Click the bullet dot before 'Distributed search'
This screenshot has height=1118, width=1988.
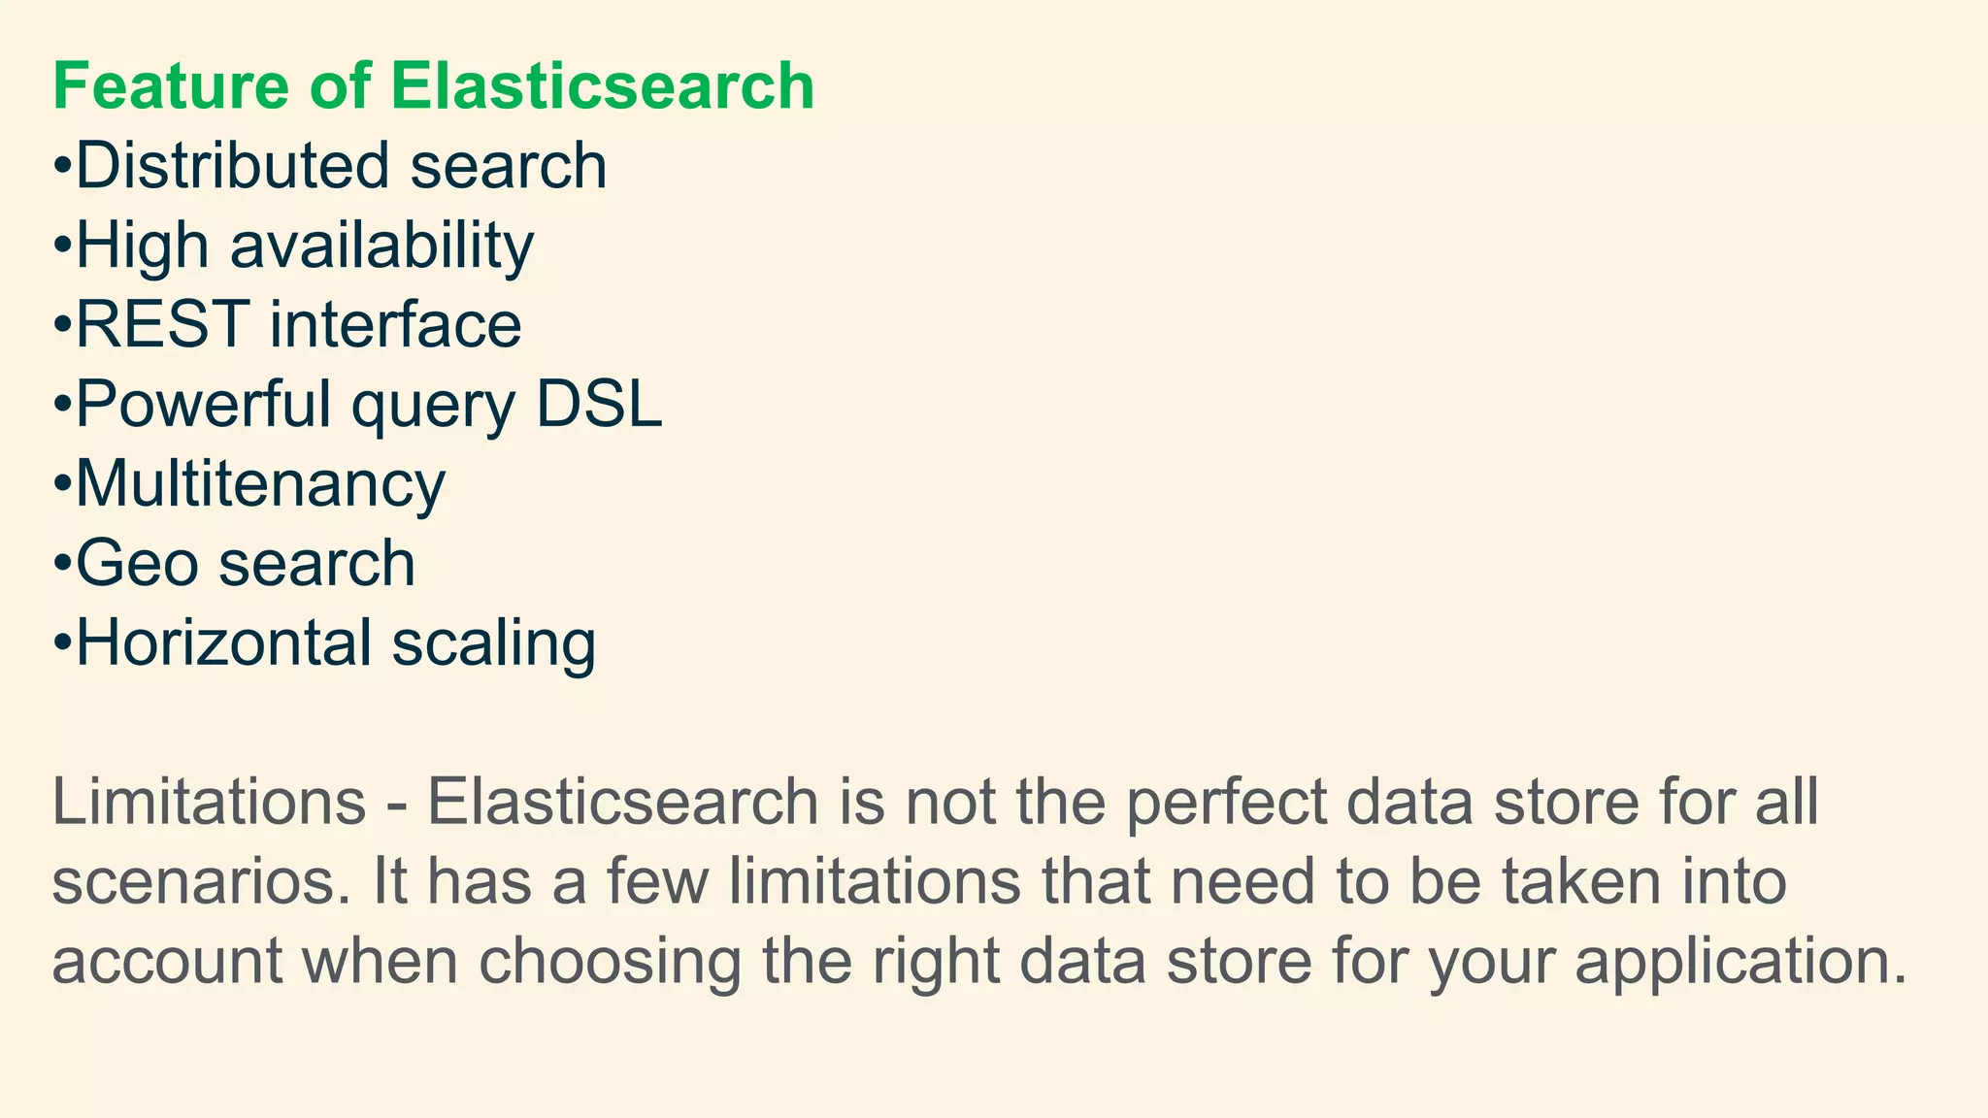tap(62, 167)
